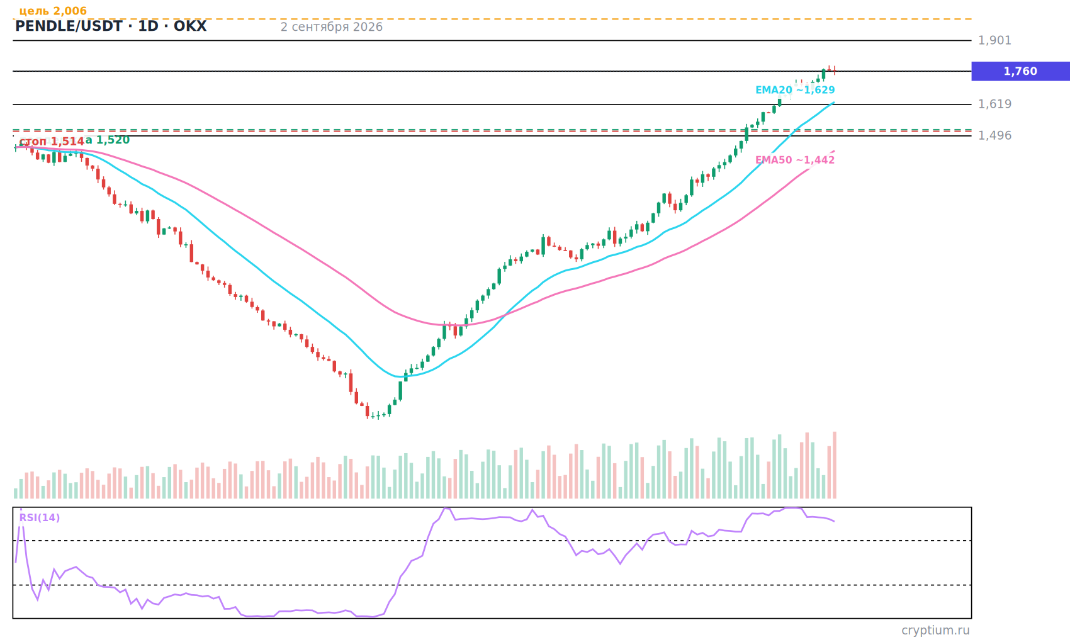Select the date text 2 сентября 2026
This screenshot has width=1070, height=642.
coord(332,27)
